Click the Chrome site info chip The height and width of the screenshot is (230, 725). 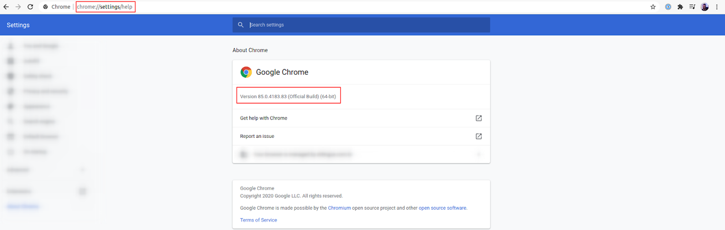click(57, 7)
